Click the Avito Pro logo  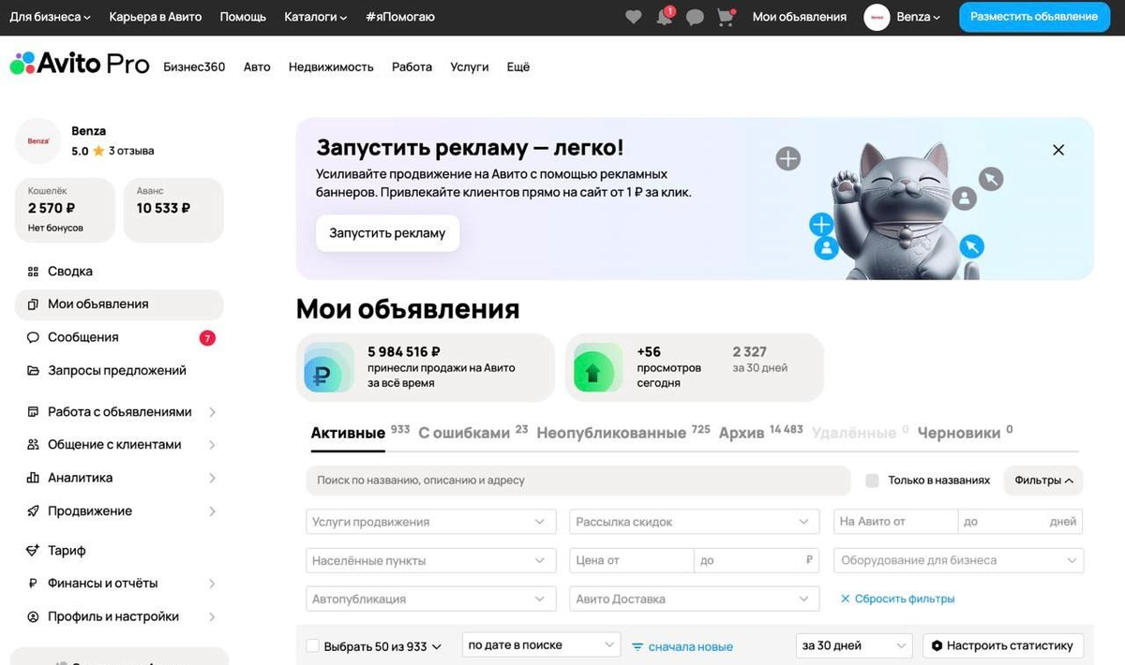coord(80,64)
